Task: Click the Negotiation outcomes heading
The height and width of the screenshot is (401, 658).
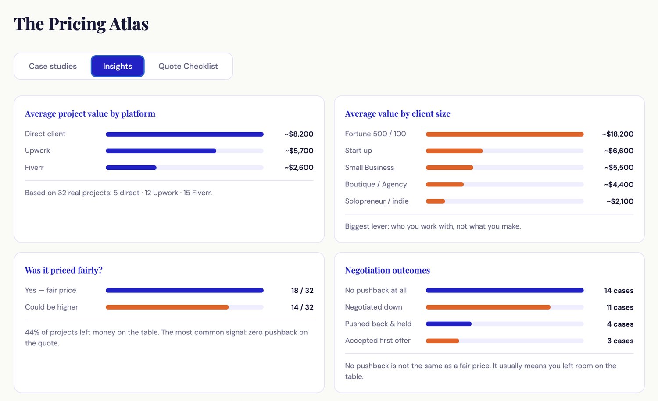Action: [x=387, y=270]
